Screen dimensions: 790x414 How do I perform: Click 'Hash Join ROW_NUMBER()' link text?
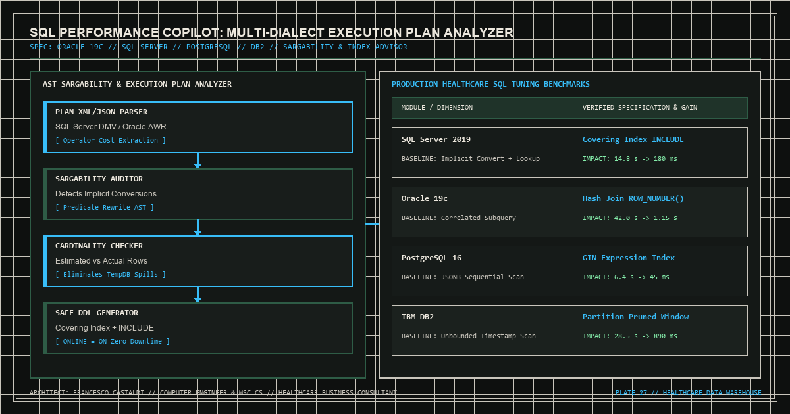(x=633, y=198)
